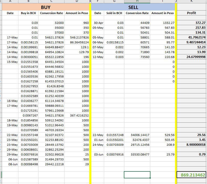Select buy amount cell 546.2137826
This screenshot has height=184, width=207.
click(x=77, y=37)
